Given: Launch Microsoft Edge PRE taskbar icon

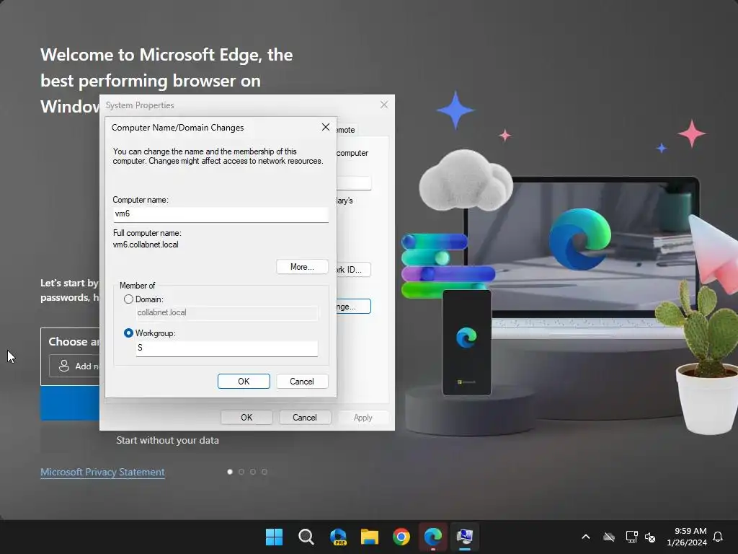Looking at the screenshot, I should [338, 537].
